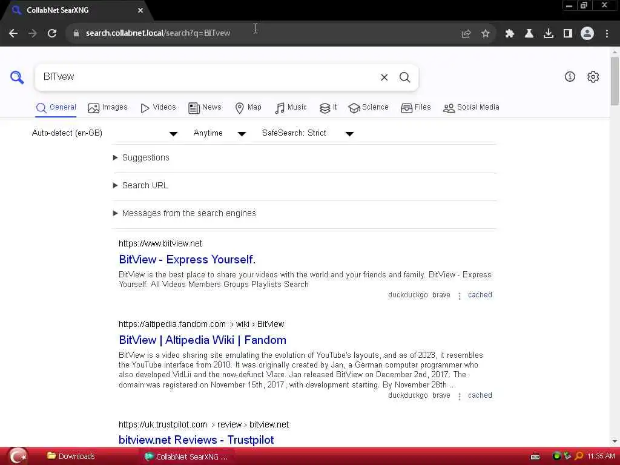Switch to the General search tab
Screen dimensions: 620x465
click(x=56, y=108)
